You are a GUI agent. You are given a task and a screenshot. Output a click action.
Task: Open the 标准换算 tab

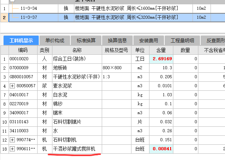pyautogui.click(x=86, y=40)
